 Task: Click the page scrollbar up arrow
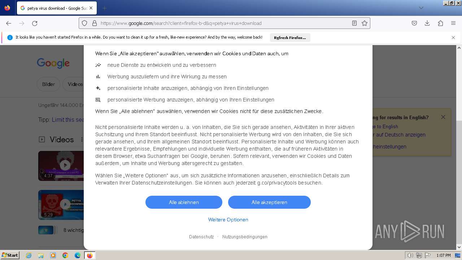click(x=459, y=48)
